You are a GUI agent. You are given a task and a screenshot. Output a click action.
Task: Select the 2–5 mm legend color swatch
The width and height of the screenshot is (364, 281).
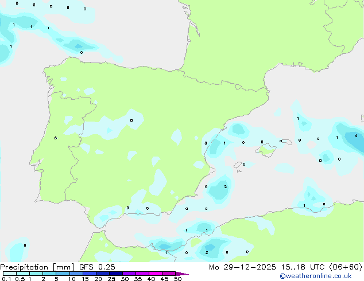pos(49,274)
